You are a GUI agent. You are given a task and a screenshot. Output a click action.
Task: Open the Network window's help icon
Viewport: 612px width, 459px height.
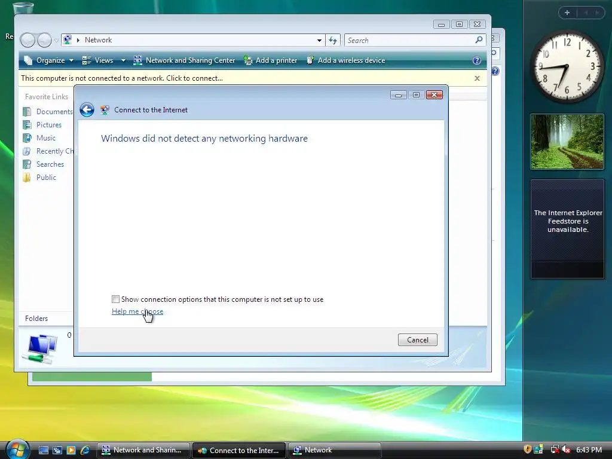476,60
